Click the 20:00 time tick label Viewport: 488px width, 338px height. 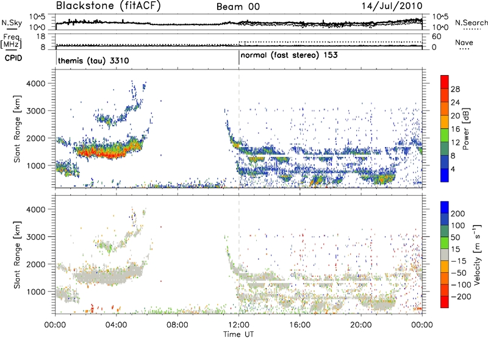tap(361, 325)
